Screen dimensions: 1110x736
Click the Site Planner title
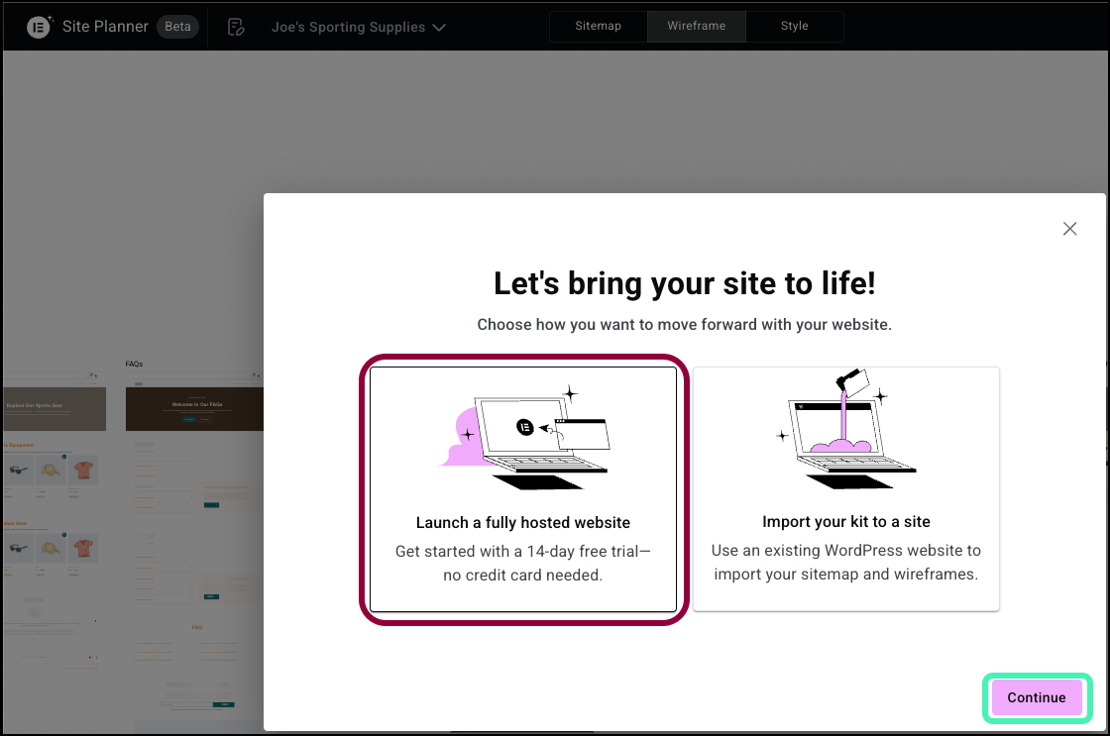click(x=105, y=26)
